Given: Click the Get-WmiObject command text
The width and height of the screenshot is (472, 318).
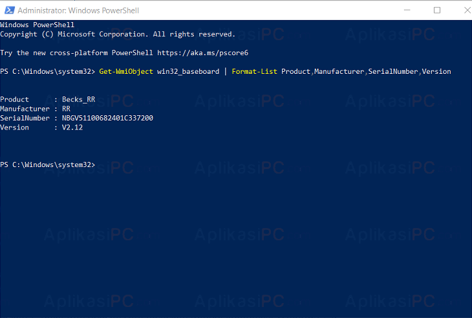Looking at the screenshot, I should pos(126,71).
